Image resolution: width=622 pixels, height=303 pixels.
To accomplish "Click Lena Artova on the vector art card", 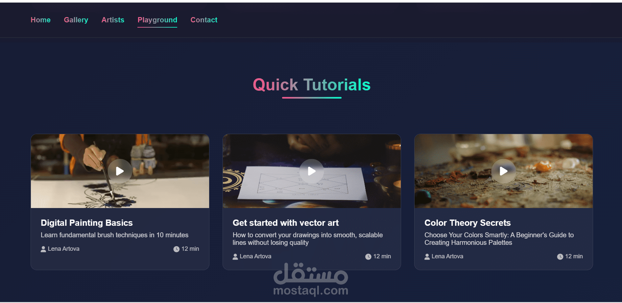I will pos(255,256).
